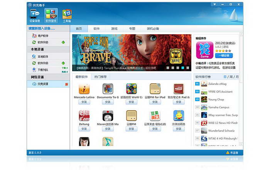Select the highlighted fourth banner dot
The image size is (270, 170).
click(183, 68)
